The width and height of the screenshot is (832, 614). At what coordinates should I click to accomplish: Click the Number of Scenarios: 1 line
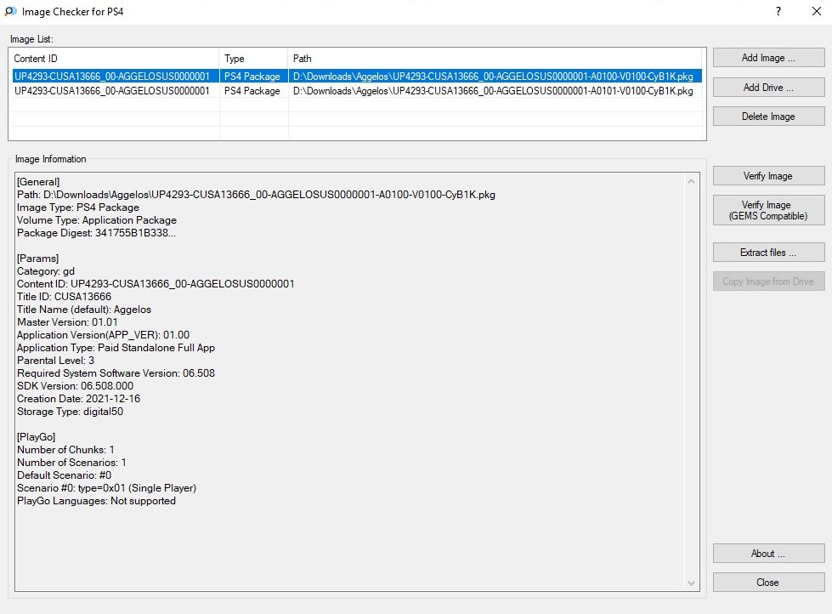click(71, 462)
